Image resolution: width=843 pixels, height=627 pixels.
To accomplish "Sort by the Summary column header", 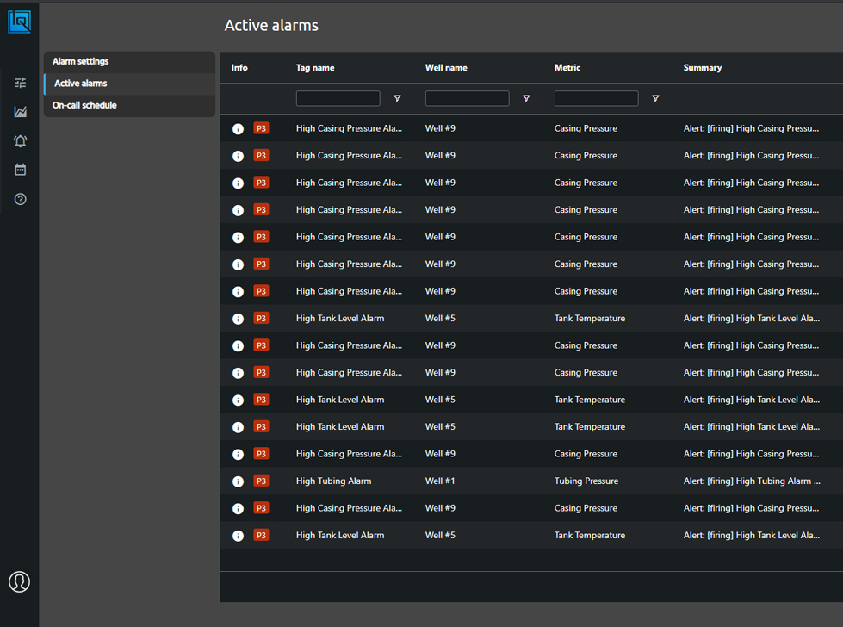I will 702,68.
